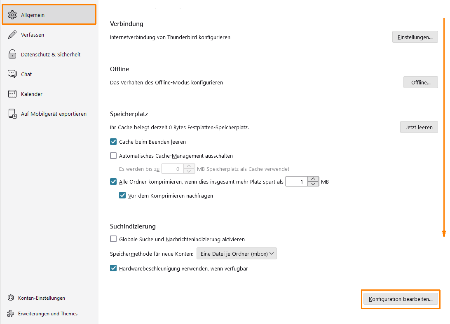The width and height of the screenshot is (450, 324).
Task: Open Konfiguration bearbeiten... button
Action: tap(401, 299)
